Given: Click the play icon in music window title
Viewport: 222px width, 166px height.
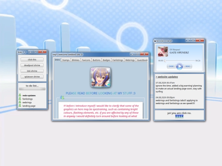Looking at the screenshot, I should (x=155, y=41).
